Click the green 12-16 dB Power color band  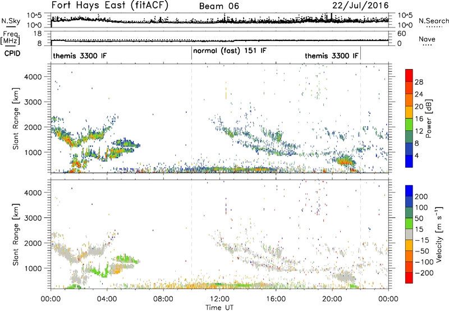409,125
